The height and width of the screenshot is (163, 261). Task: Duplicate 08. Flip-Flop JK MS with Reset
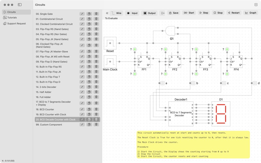pyautogui.click(x=89, y=56)
